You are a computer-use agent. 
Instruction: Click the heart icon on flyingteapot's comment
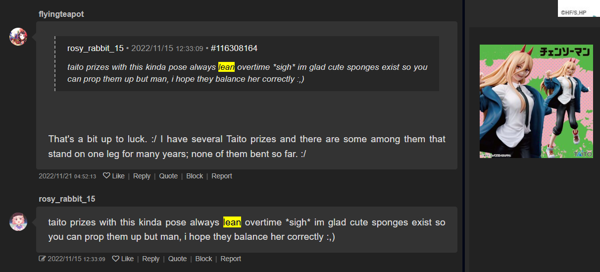coord(106,176)
